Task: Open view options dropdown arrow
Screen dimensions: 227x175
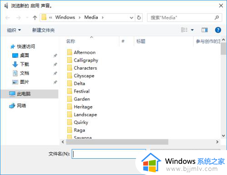Action: coord(192,30)
